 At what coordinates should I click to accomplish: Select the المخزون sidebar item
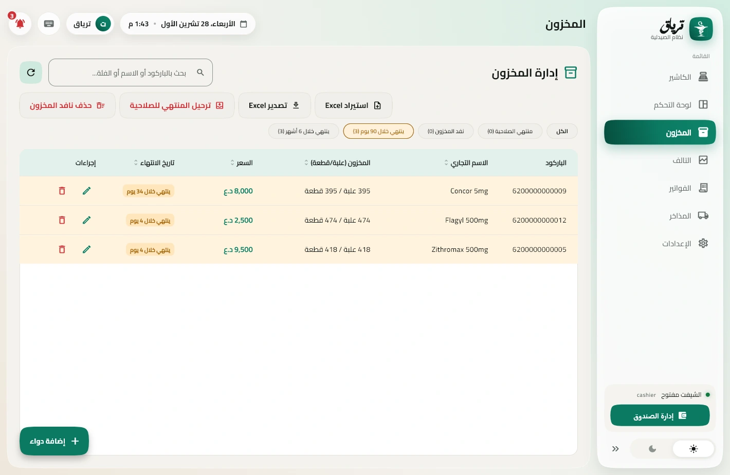click(660, 133)
